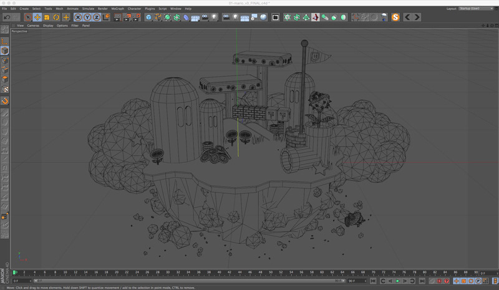Toggle Parameter keyframe recording
Image resolution: width=499 pixels, height=290 pixels.
(x=478, y=281)
